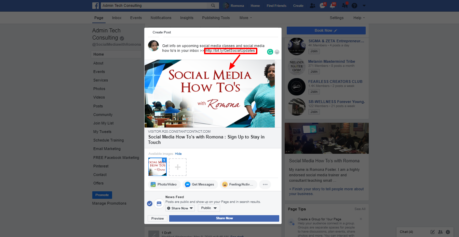The height and width of the screenshot is (237, 459).
Task: Open the friend requests icon
Action: [x=312, y=5]
